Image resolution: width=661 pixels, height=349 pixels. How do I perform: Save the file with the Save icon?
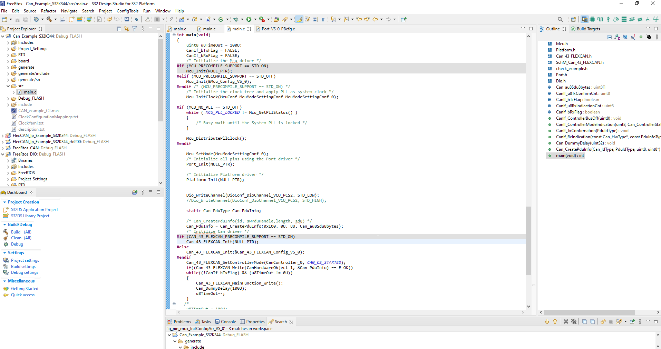[17, 19]
